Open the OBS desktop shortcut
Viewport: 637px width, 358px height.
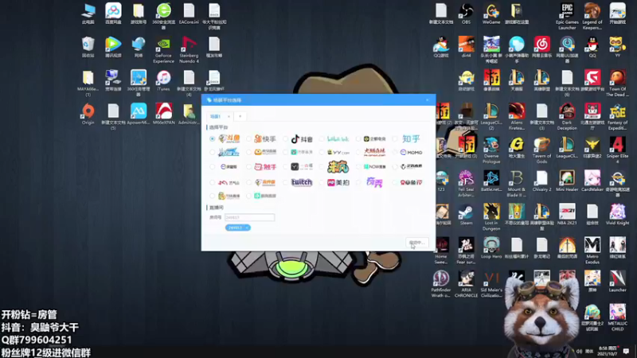tap(466, 14)
